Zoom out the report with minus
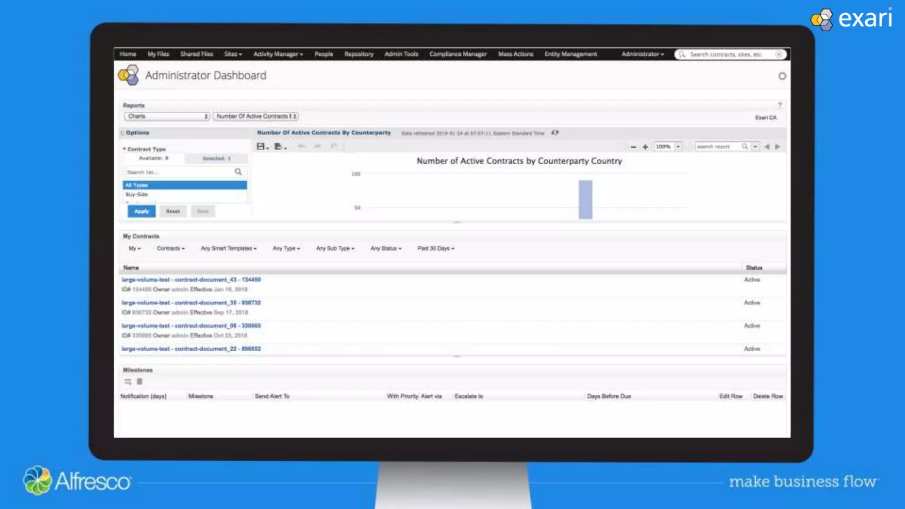 [x=633, y=147]
